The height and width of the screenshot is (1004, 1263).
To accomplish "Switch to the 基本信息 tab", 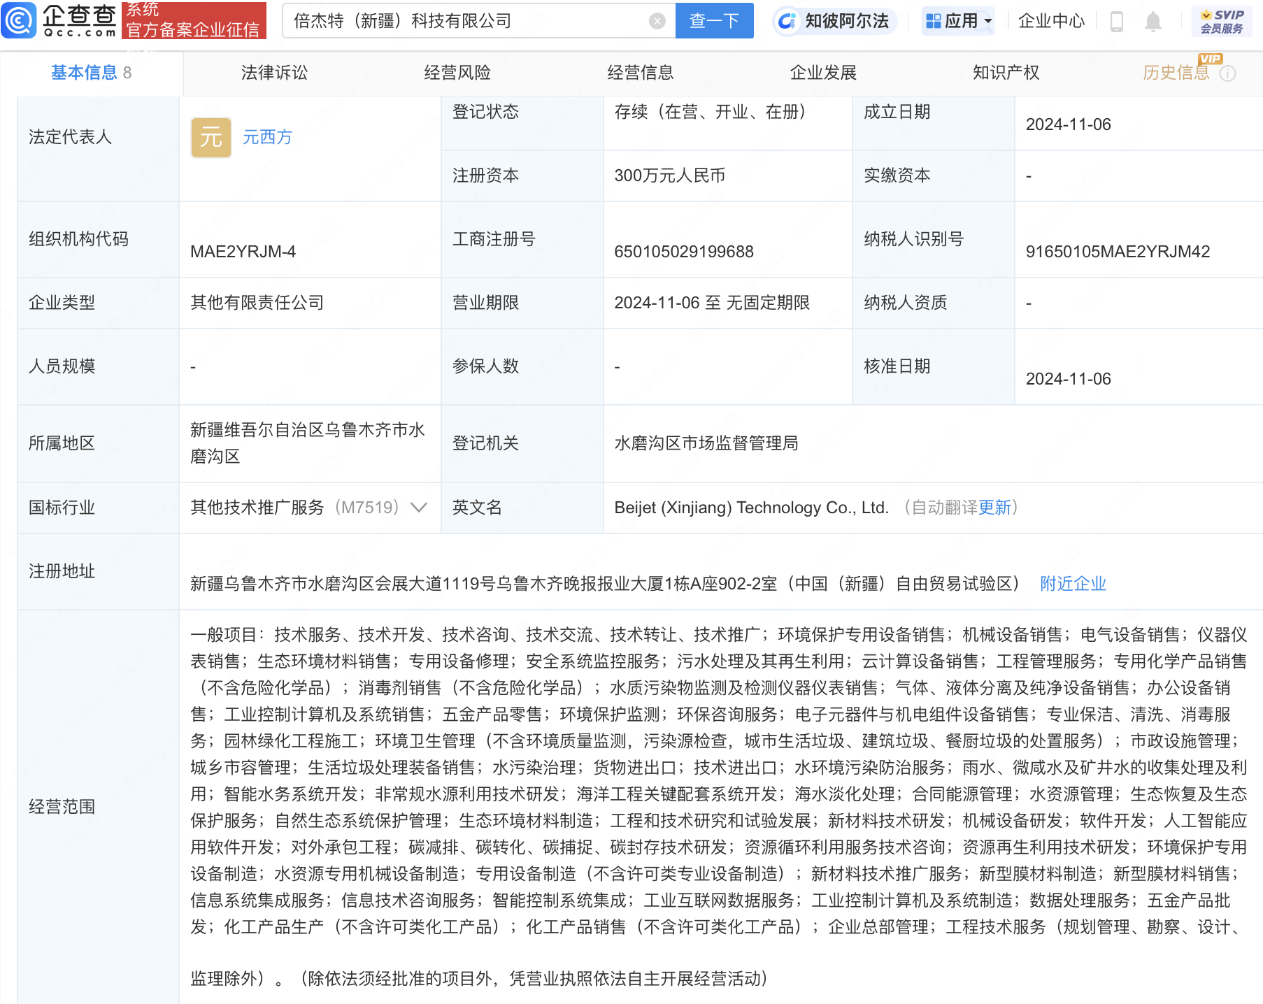I will [x=91, y=73].
